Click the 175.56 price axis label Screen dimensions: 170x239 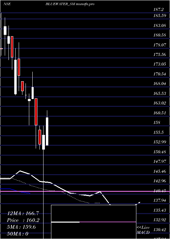(160, 54)
